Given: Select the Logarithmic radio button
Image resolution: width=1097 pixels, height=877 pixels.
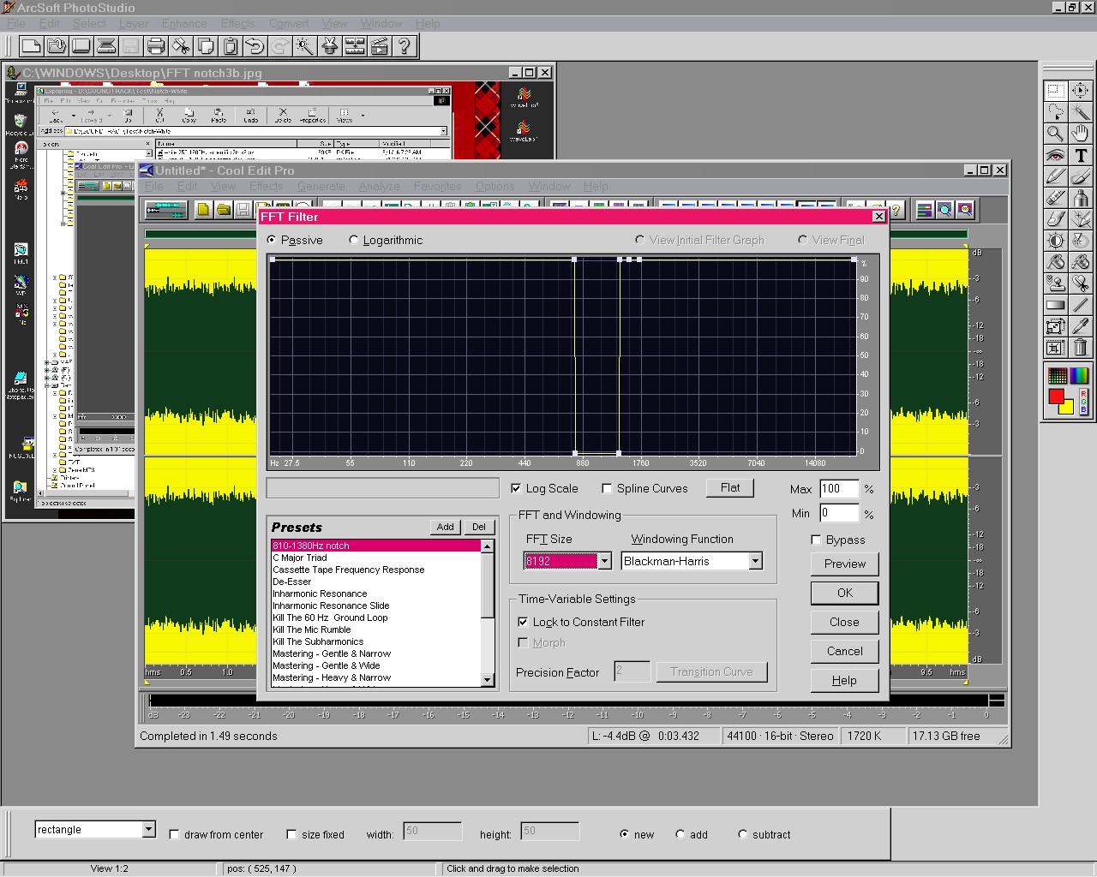Looking at the screenshot, I should (354, 240).
